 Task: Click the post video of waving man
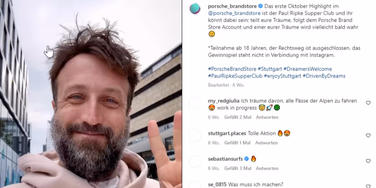tap(91, 94)
